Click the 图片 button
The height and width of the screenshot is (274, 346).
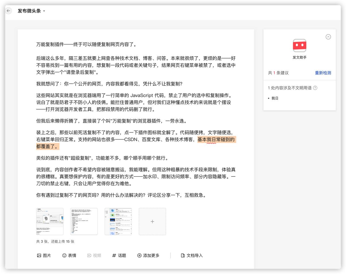pyautogui.click(x=44, y=255)
